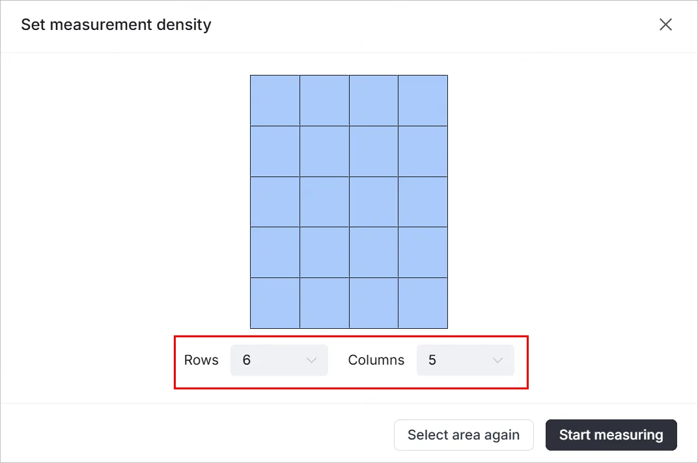698x463 pixels.
Task: Click the first cell in the second row
Action: coord(275,151)
